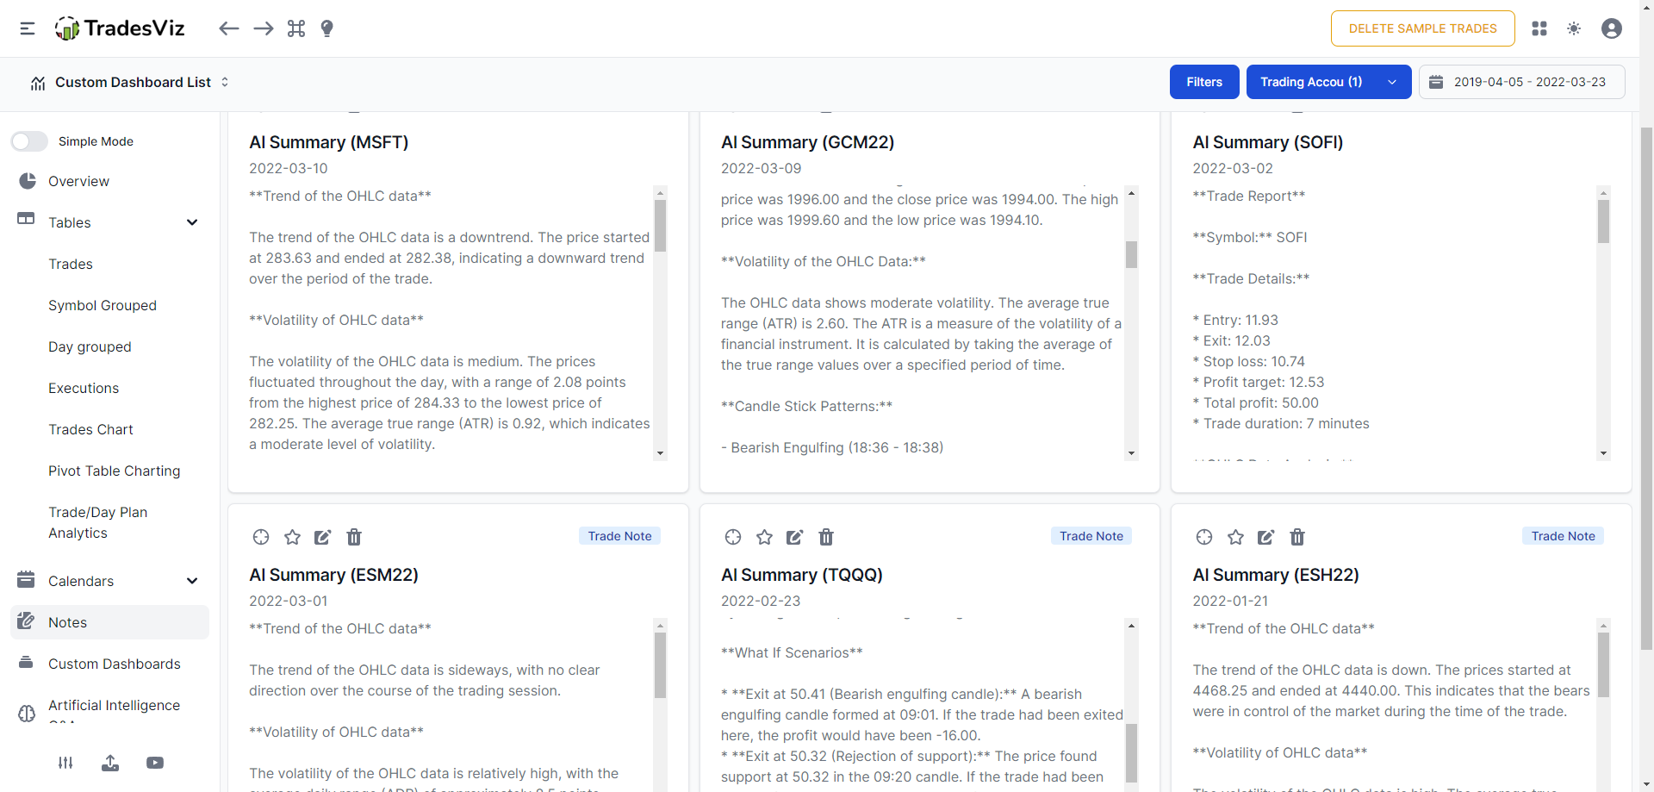This screenshot has height=792, width=1654.
Task: Delete the TQQQ AI Summary note
Action: point(826,537)
